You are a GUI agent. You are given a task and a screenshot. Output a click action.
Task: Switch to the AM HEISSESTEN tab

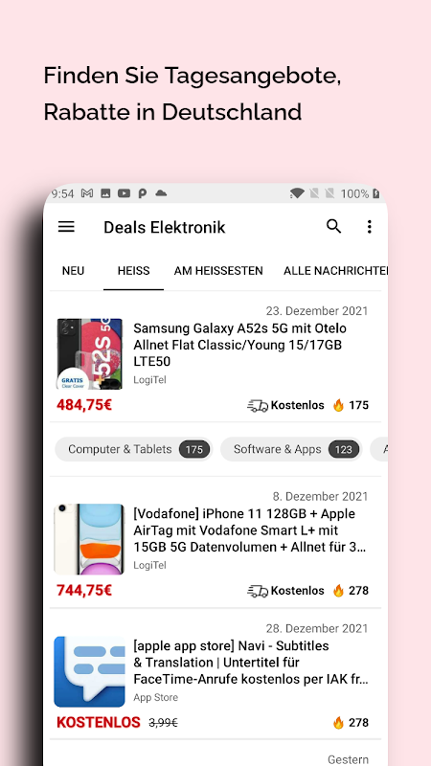pos(218,271)
